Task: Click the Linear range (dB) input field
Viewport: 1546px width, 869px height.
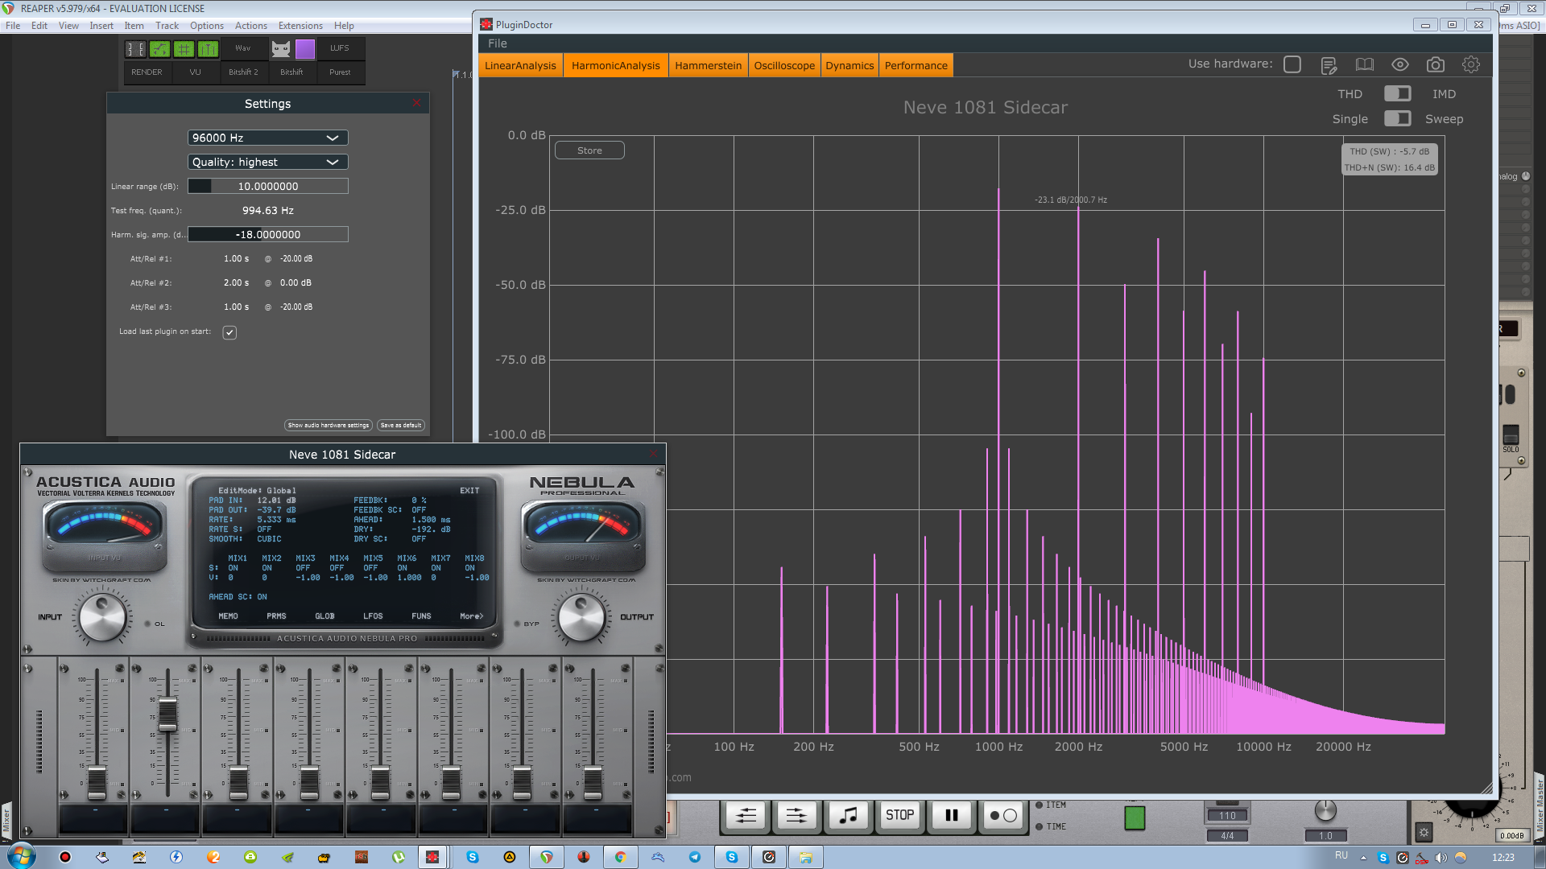Action: (267, 186)
